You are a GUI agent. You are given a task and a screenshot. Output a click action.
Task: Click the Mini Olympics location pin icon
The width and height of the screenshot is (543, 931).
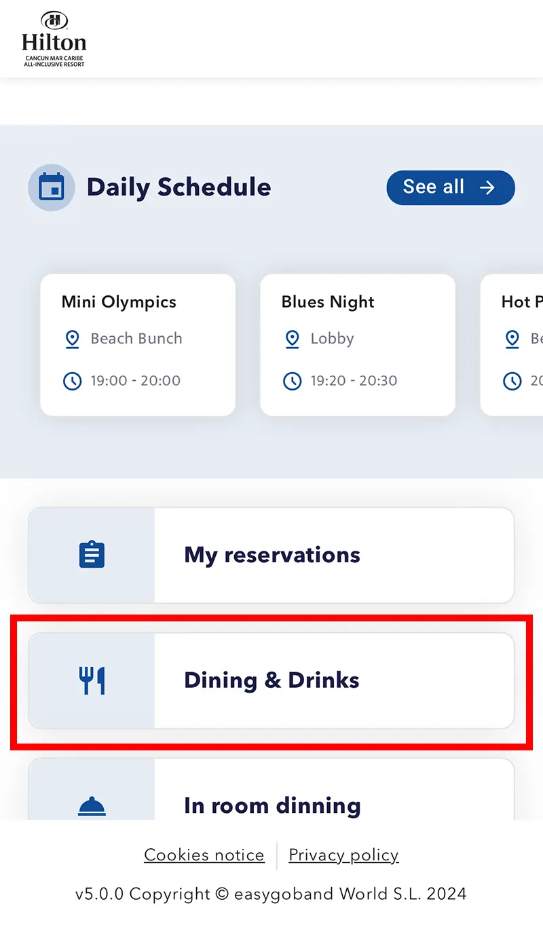(x=73, y=339)
